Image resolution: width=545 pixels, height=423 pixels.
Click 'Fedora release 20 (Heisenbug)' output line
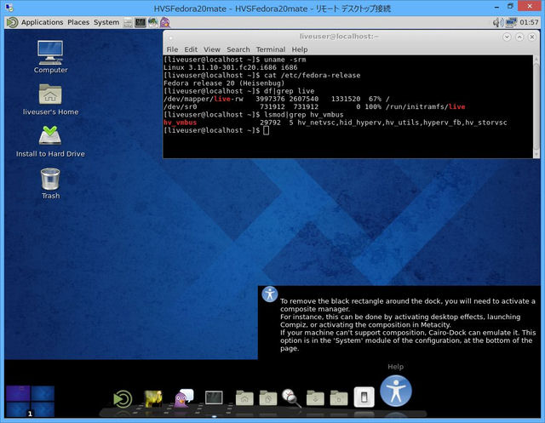pyautogui.click(x=224, y=83)
